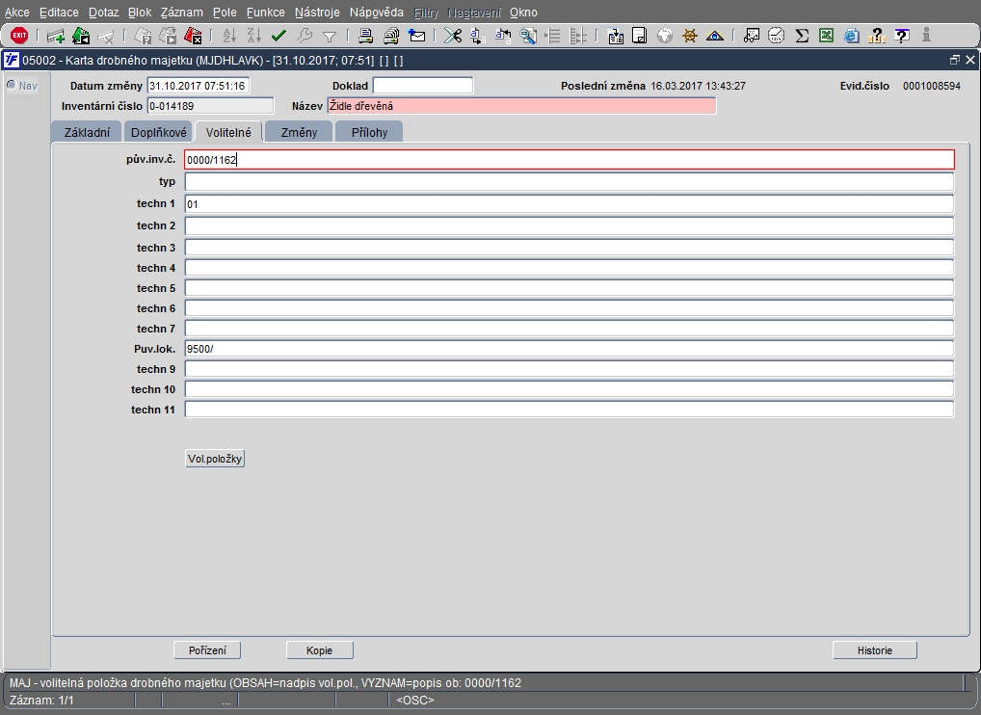This screenshot has width=981, height=715.
Task: Open the Záznam menu
Action: [x=181, y=13]
